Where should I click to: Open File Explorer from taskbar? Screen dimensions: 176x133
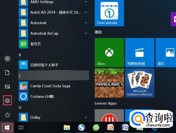pyautogui.click(x=67, y=128)
